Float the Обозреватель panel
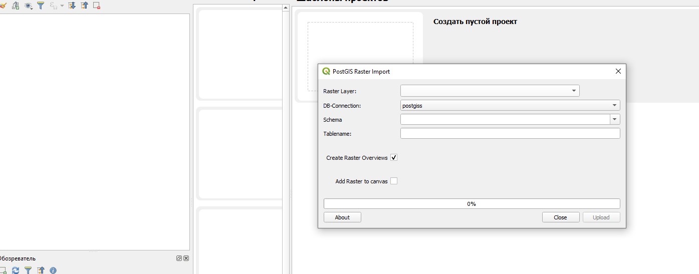The height and width of the screenshot is (274, 699). click(179, 258)
